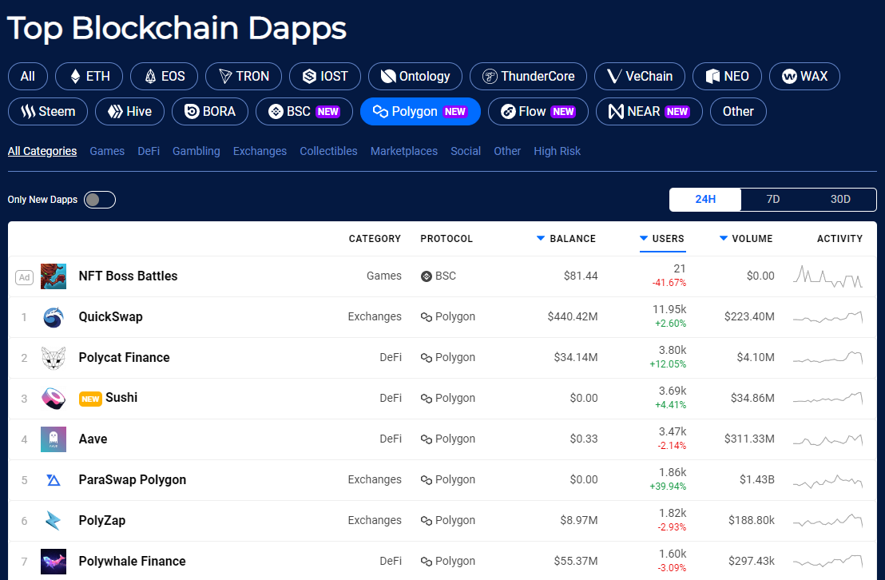Select the ThunderCore blockchain filter

click(528, 76)
